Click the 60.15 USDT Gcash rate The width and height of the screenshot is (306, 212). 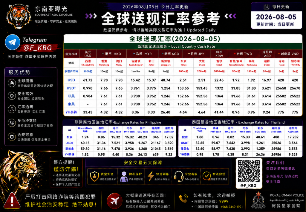(x=85, y=143)
